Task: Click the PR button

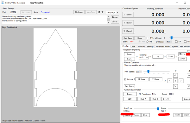Action: [x=158, y=56]
